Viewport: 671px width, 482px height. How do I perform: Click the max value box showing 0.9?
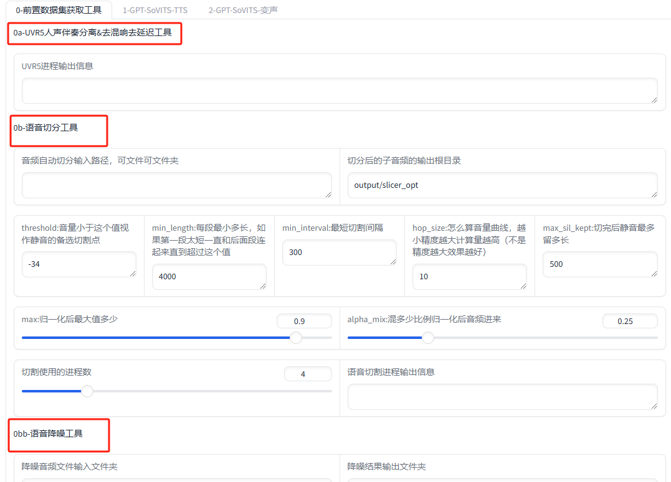pos(304,322)
